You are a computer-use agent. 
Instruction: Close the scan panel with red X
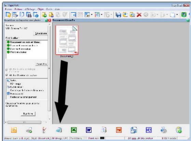click(x=50, y=21)
